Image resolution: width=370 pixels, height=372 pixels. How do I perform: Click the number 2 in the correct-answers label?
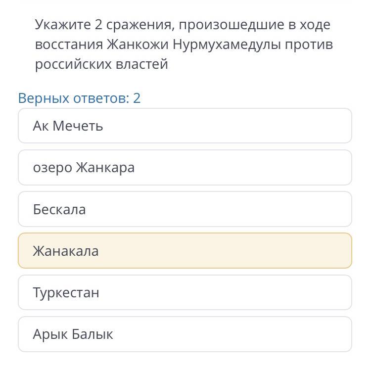pyautogui.click(x=137, y=98)
